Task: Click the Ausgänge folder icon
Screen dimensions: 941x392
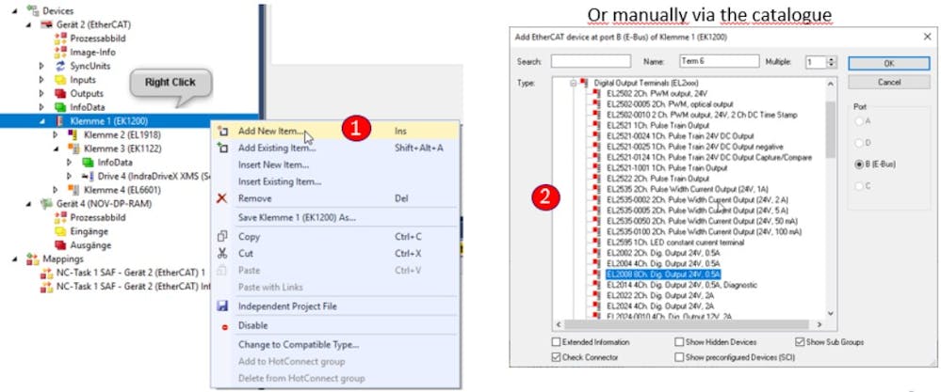Action: pyautogui.click(x=60, y=244)
